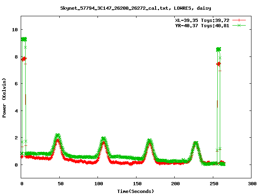The image size is (260, 195).
Task: Click the green legend line sample
Action: pos(239,25)
